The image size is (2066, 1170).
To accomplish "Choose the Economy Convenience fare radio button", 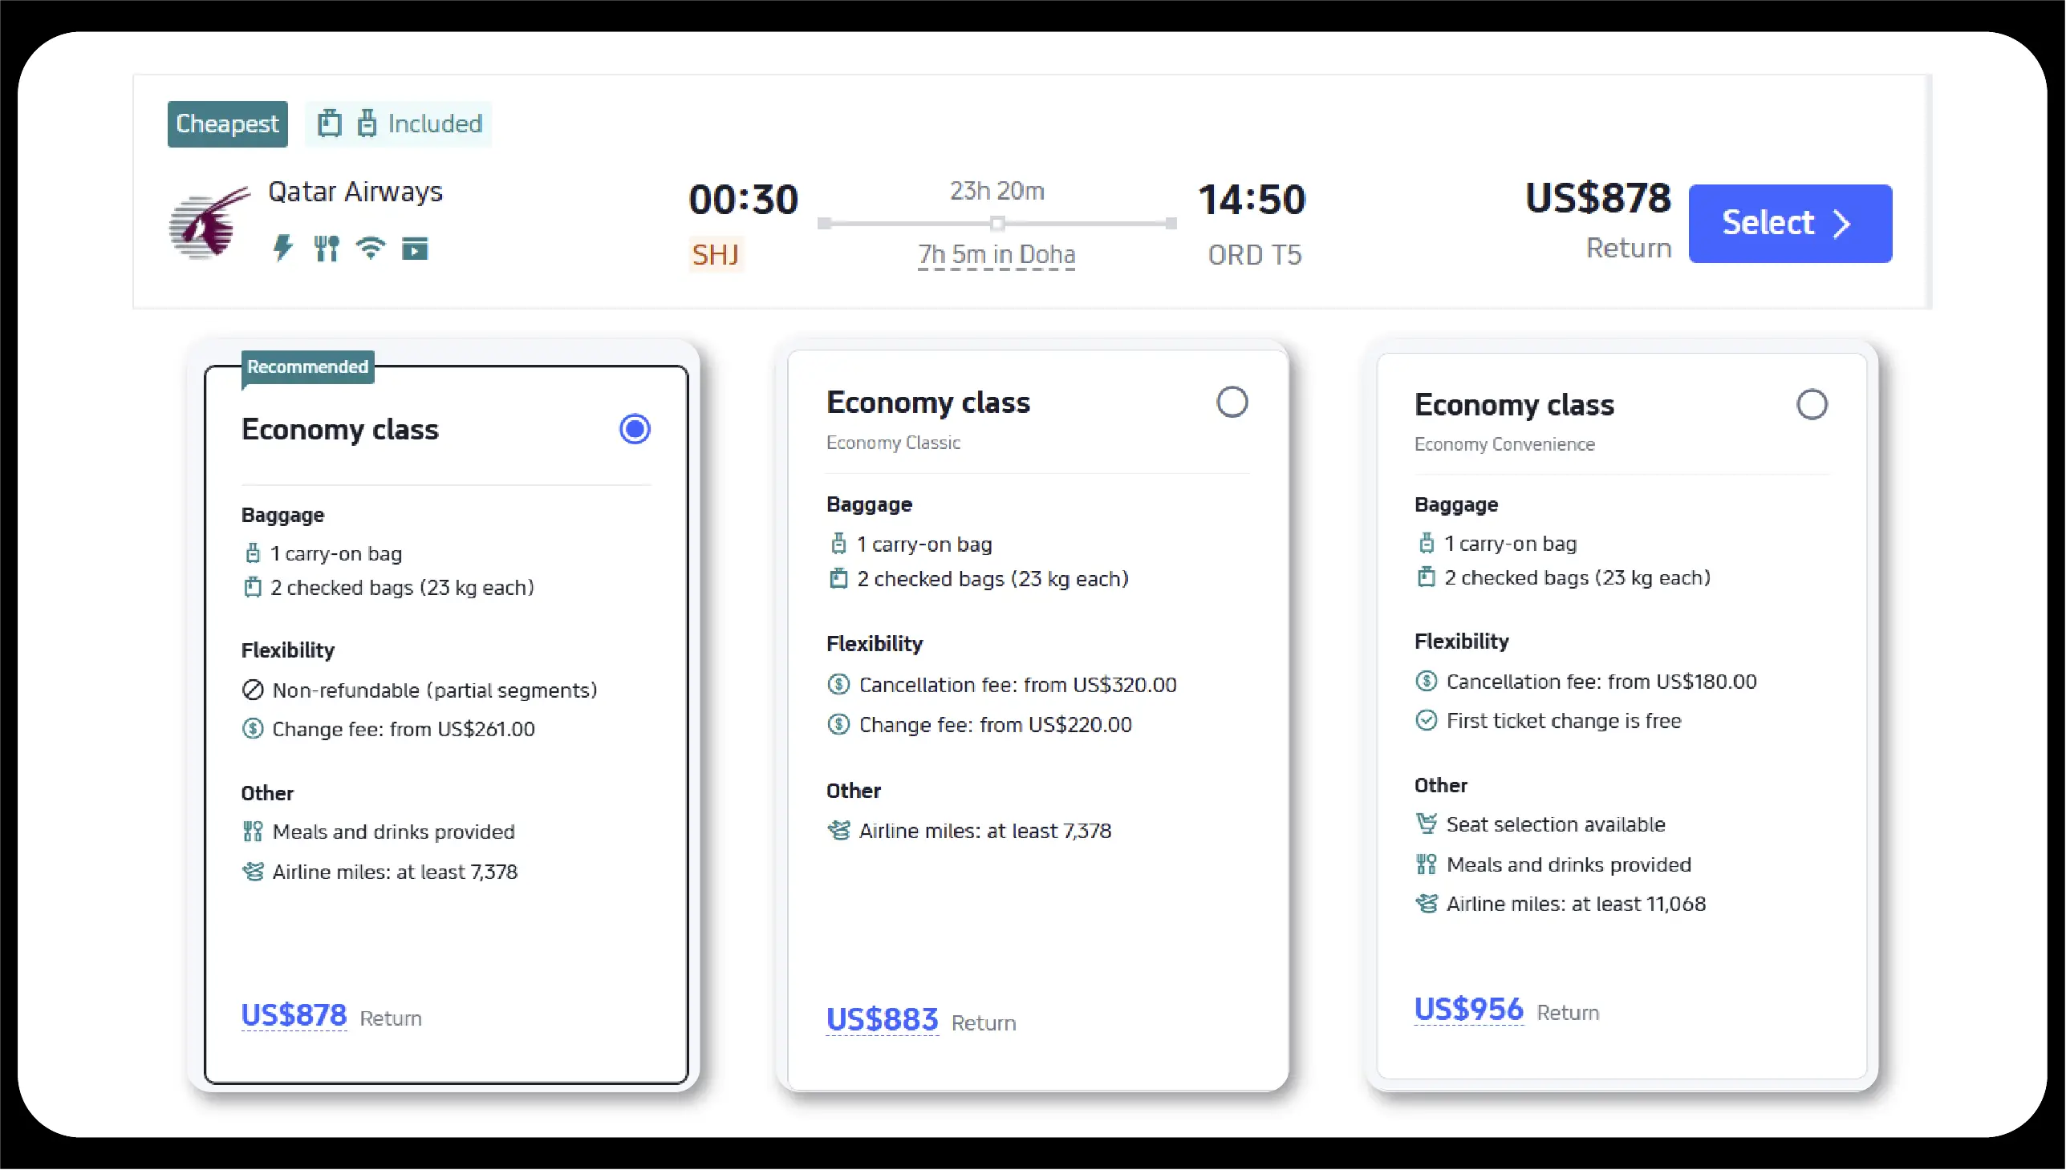I will 1811,405.
